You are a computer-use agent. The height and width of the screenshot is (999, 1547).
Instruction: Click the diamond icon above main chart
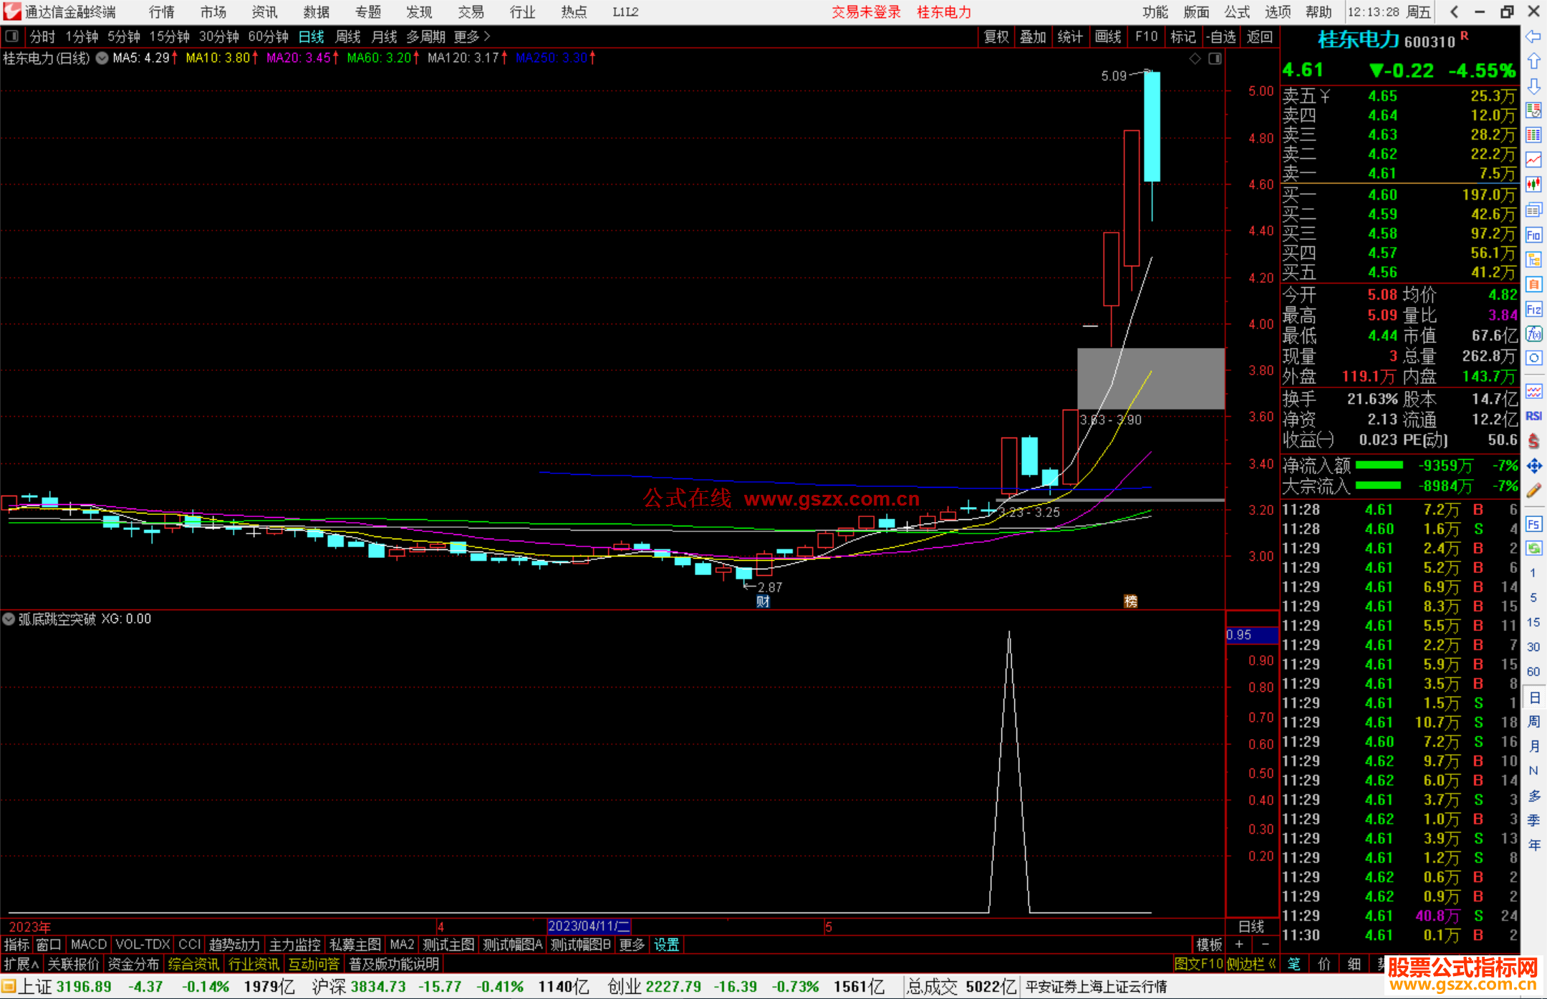pyautogui.click(x=1195, y=59)
